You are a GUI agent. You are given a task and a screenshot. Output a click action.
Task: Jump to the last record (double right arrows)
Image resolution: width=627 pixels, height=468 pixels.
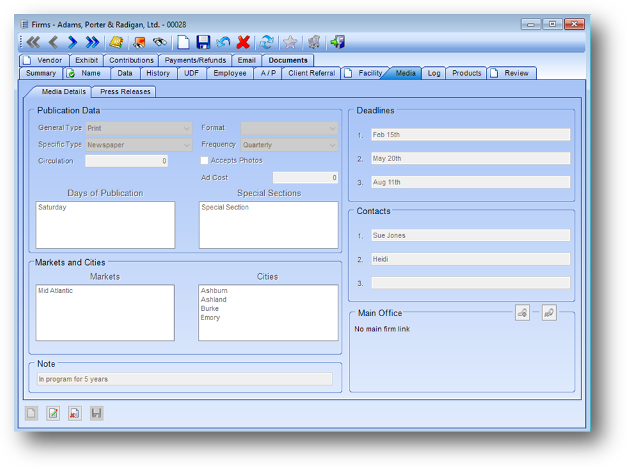(93, 42)
